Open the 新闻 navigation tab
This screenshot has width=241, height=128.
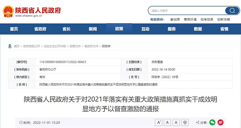(x=93, y=29)
